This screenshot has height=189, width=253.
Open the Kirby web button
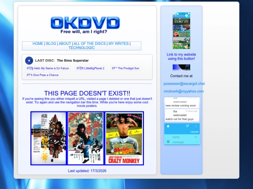[181, 34]
